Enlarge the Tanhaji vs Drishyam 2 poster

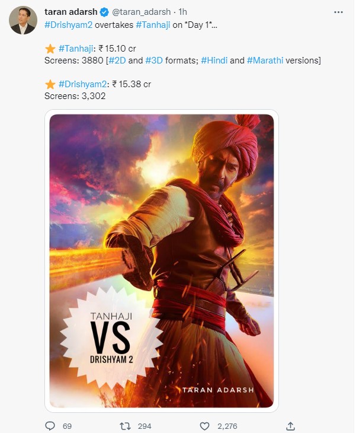(162, 260)
